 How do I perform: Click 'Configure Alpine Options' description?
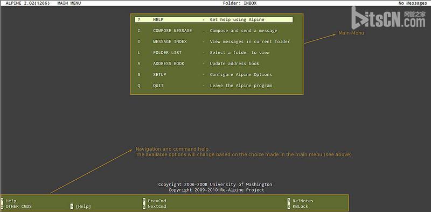(241, 74)
